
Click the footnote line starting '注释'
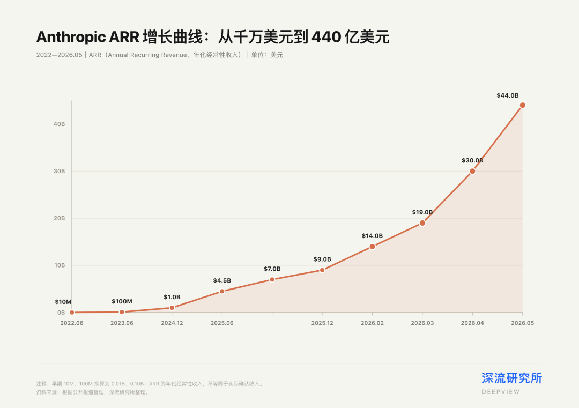(150, 384)
